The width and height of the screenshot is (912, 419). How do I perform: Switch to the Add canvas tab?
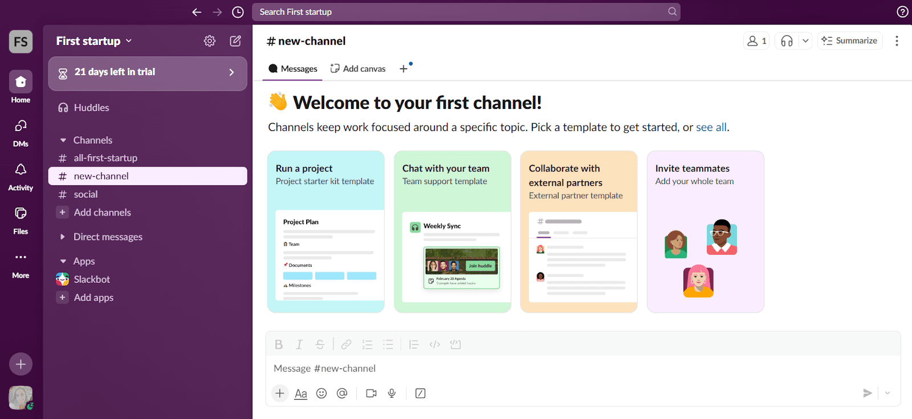[x=358, y=69]
